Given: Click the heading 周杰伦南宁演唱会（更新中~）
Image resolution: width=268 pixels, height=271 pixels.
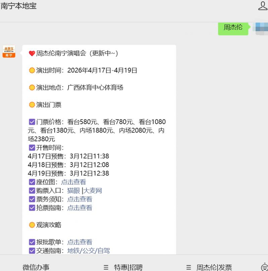Looking at the screenshot, I should pyautogui.click(x=77, y=53).
